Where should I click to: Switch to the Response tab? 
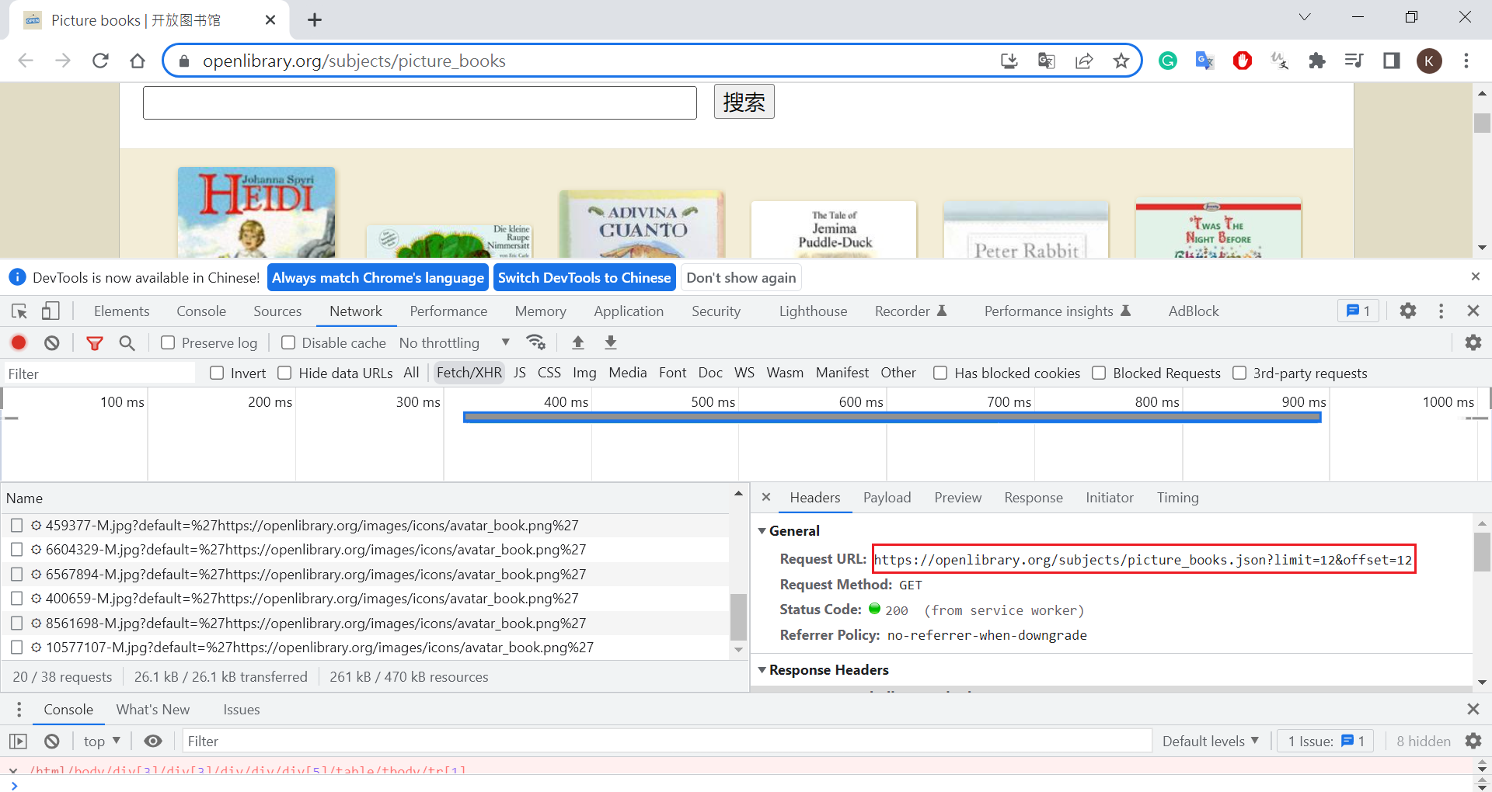click(x=1033, y=498)
